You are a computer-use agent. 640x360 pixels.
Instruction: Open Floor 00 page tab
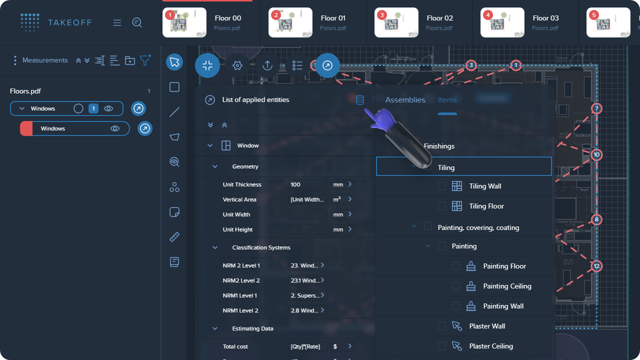pyautogui.click(x=207, y=22)
